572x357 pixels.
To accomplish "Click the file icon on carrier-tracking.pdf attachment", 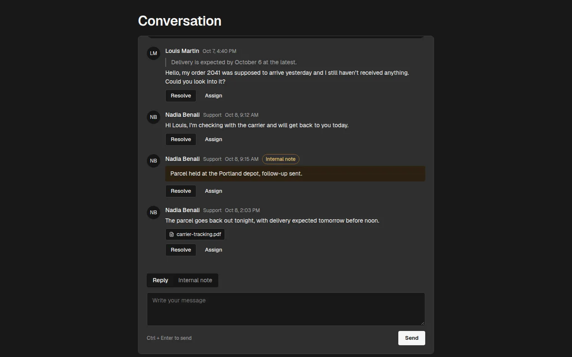I will tap(172, 234).
